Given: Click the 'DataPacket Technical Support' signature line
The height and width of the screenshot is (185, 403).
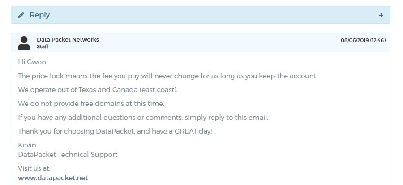Looking at the screenshot, I should click(x=68, y=155).
